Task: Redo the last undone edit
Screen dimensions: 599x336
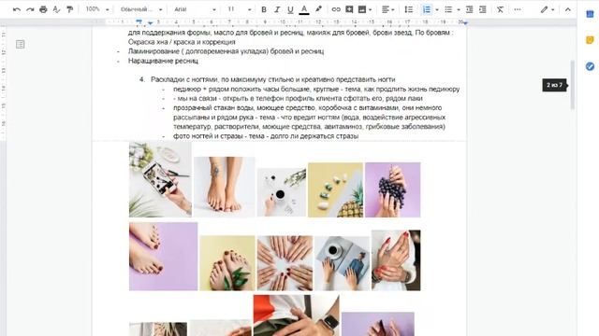Action: tap(30, 9)
